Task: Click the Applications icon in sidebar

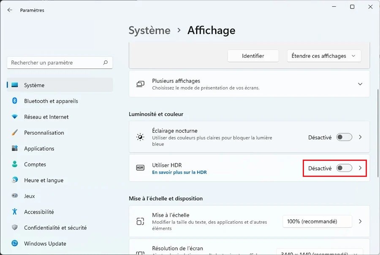Action: click(15, 148)
